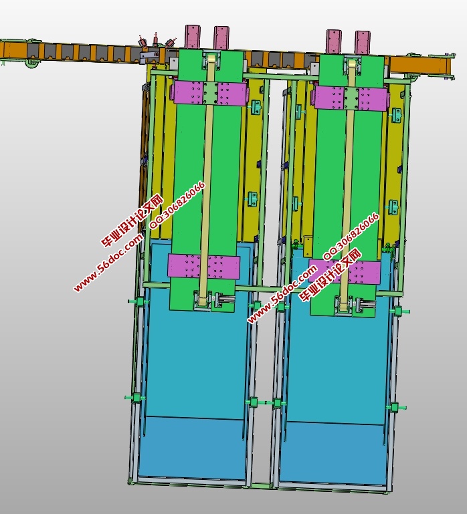
Task: Select the red sensor nozzles above the conveyor
Action: click(x=156, y=40)
